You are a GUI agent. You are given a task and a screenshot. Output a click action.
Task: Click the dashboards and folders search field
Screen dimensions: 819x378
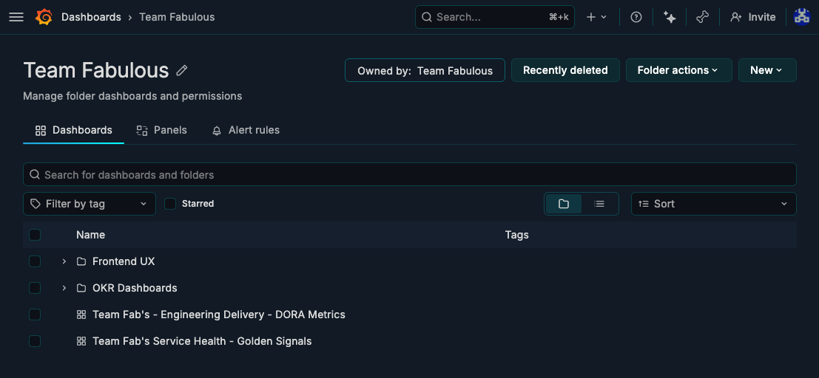coord(410,175)
